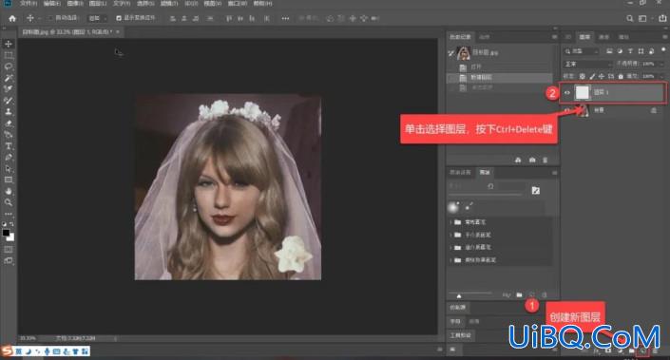Click the New Layer history state
Image resolution: width=670 pixels, height=360 pixels.
pyautogui.click(x=500, y=77)
